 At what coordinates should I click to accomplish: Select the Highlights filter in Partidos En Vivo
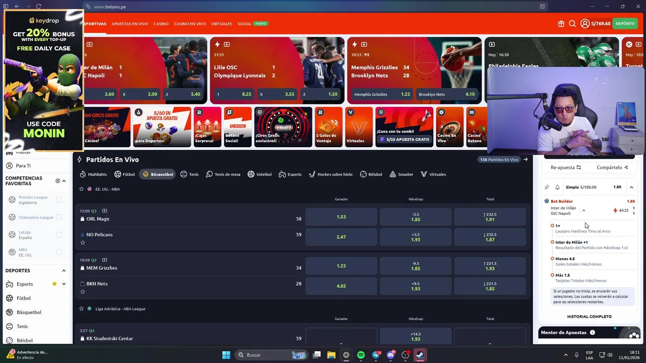(x=93, y=174)
